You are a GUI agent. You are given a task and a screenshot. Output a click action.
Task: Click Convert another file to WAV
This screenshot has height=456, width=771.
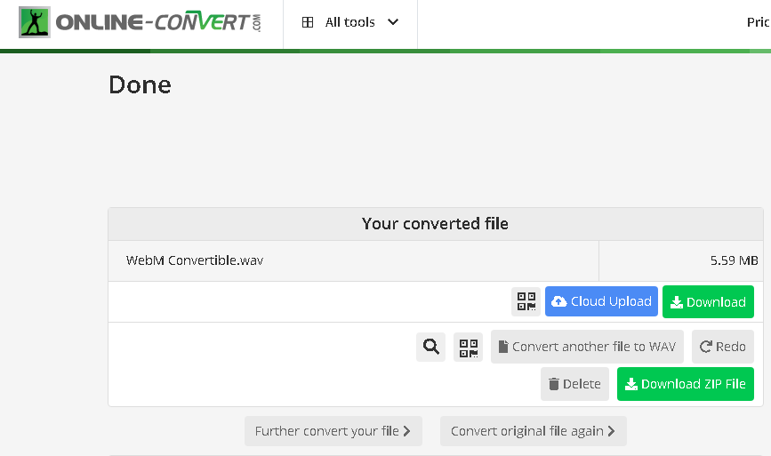point(587,347)
